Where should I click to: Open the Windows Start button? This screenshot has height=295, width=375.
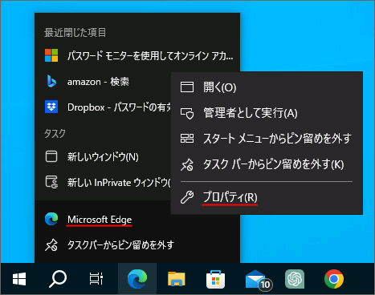(x=19, y=279)
